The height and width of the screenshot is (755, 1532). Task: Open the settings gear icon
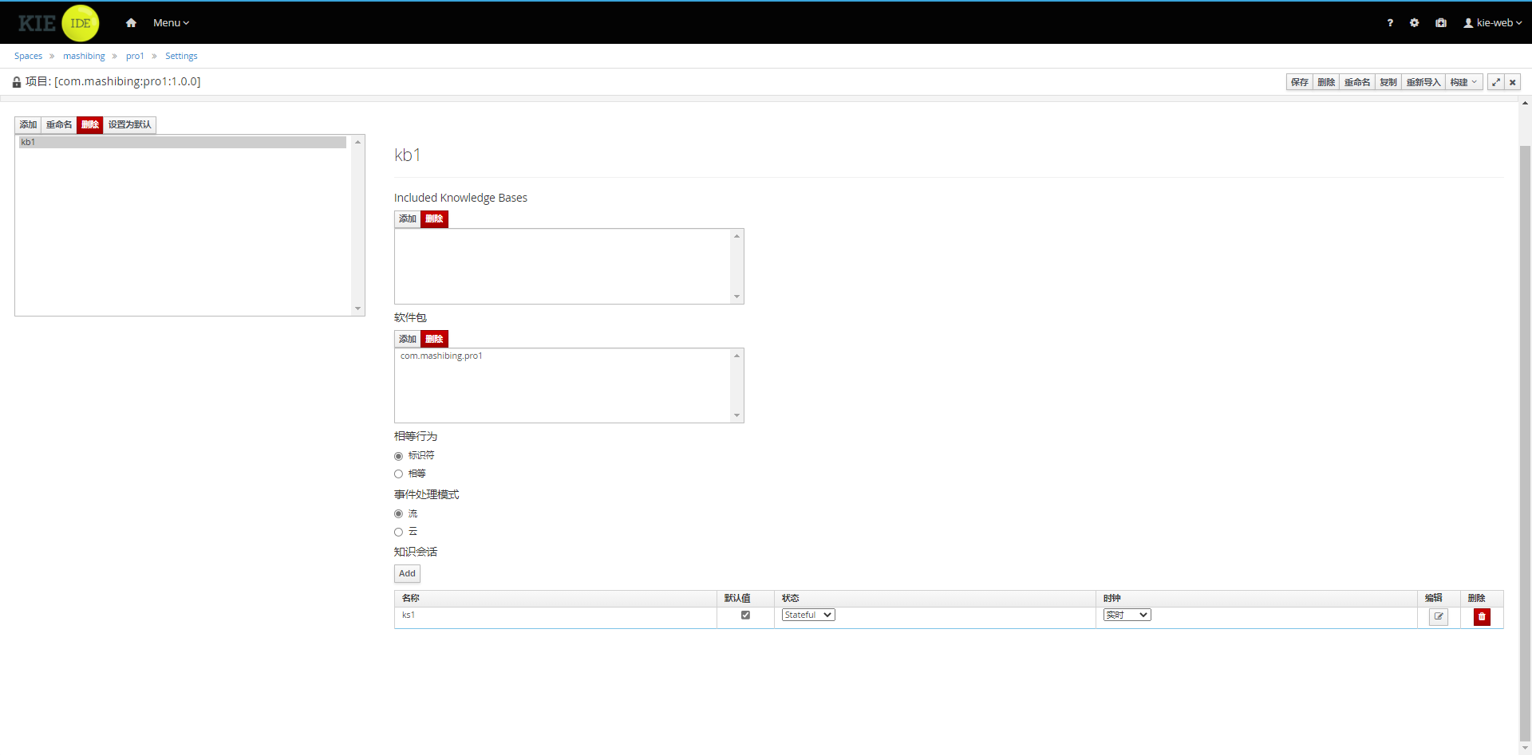[1414, 23]
